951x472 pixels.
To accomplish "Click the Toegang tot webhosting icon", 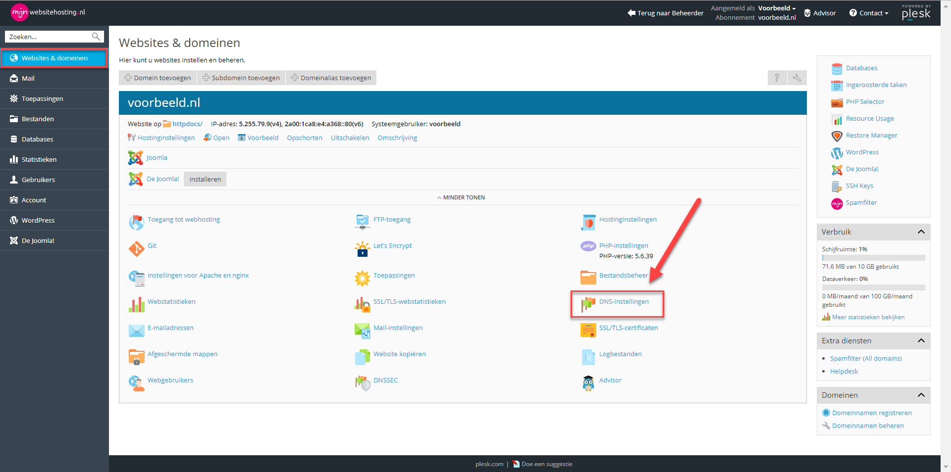I will tap(136, 223).
